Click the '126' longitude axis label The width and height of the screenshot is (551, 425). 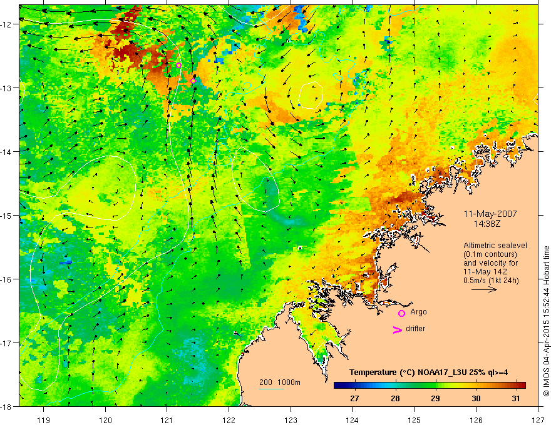coord(476,420)
